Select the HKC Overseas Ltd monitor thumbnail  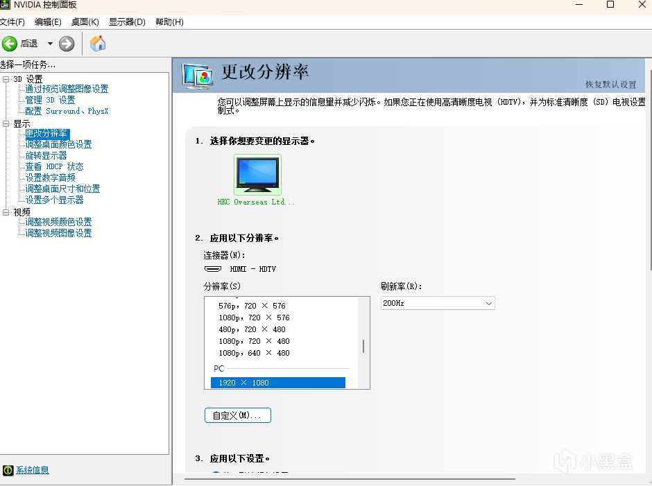pyautogui.click(x=257, y=175)
